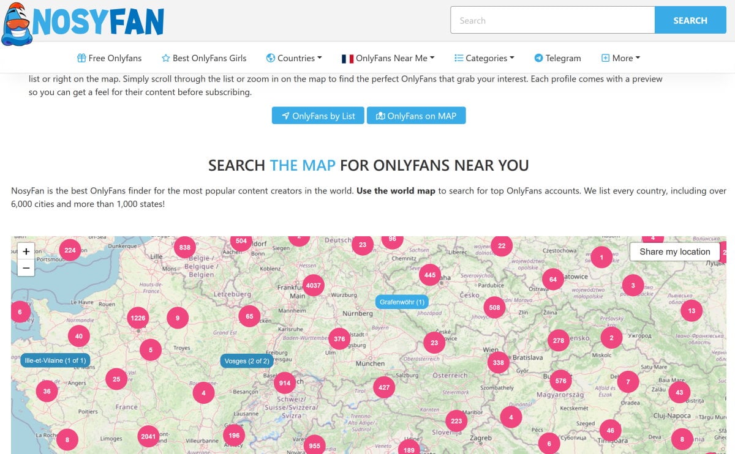Image resolution: width=735 pixels, height=454 pixels.
Task: Select the 7 cluster near Oradea
Action: (x=628, y=382)
